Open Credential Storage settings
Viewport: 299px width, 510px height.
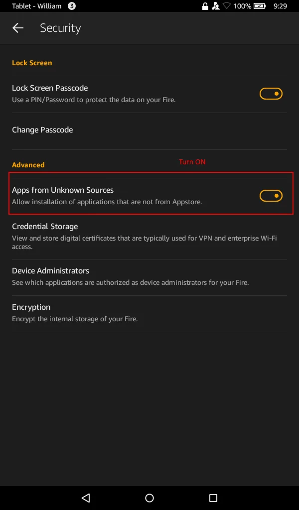[149, 237]
